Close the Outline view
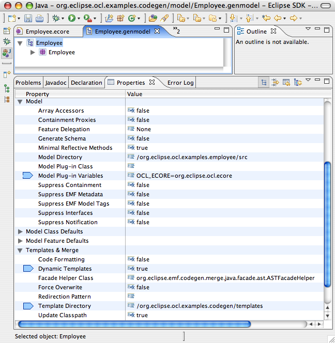This screenshot has height=343, width=335. pyautogui.click(x=273, y=32)
